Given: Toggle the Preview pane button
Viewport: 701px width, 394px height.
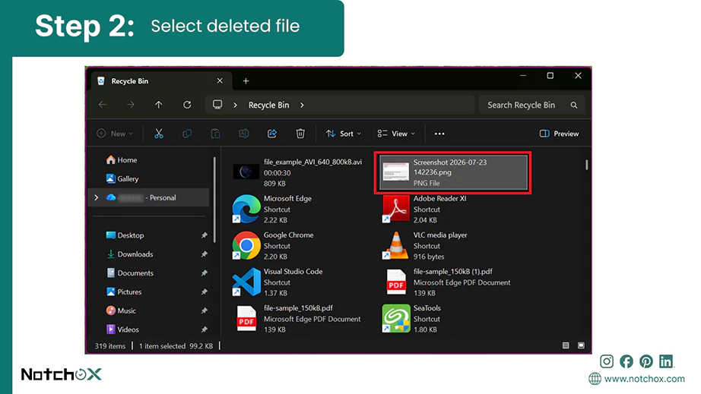Looking at the screenshot, I should tap(560, 134).
